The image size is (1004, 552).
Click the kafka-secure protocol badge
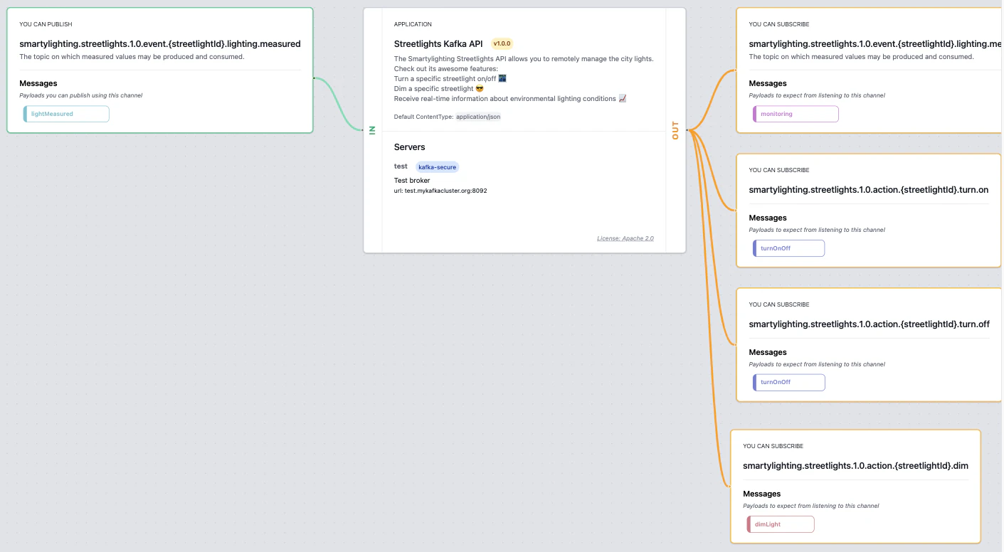[438, 167]
